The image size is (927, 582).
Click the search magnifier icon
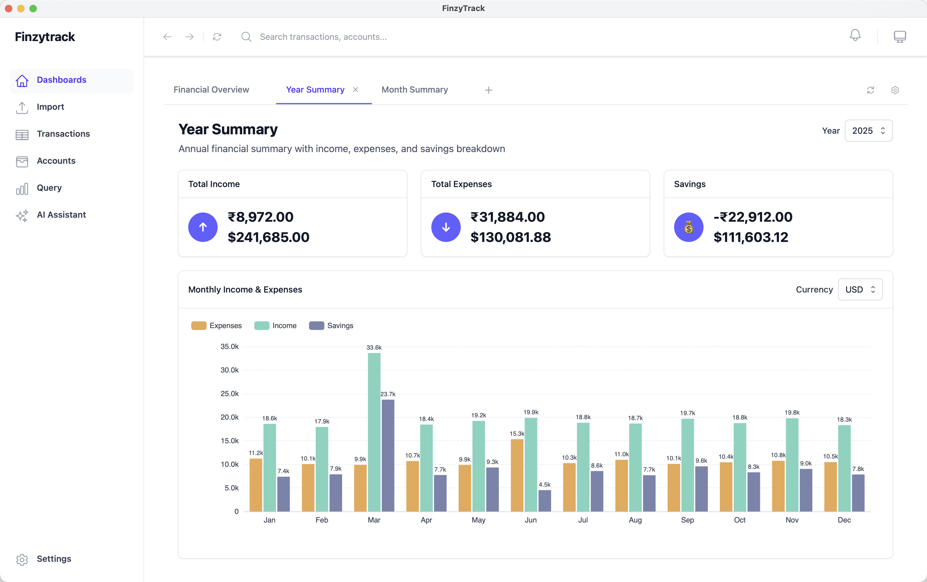[246, 37]
